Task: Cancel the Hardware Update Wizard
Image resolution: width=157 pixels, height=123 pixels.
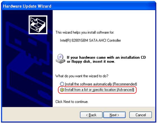Action: pyautogui.click(x=140, y=115)
